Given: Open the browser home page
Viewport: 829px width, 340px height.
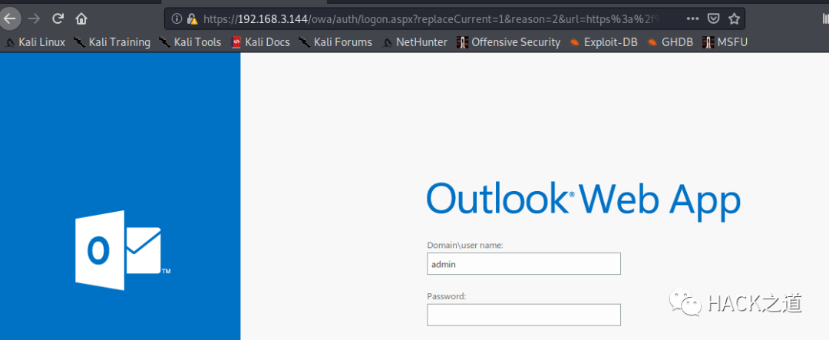Looking at the screenshot, I should click(x=81, y=19).
